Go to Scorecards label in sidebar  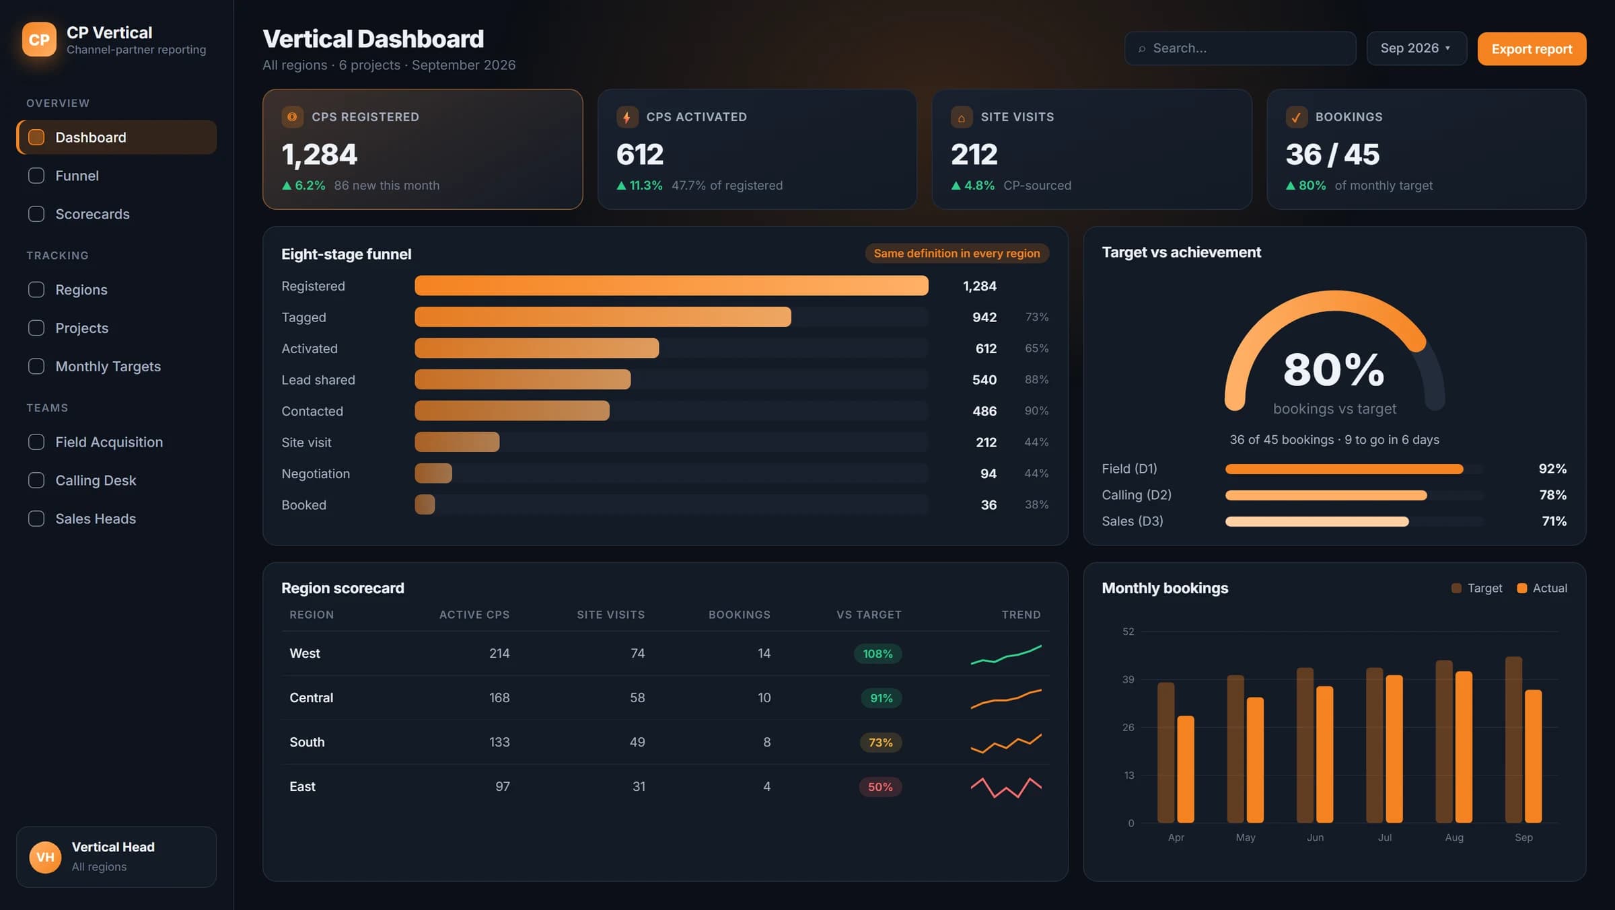[92, 214]
